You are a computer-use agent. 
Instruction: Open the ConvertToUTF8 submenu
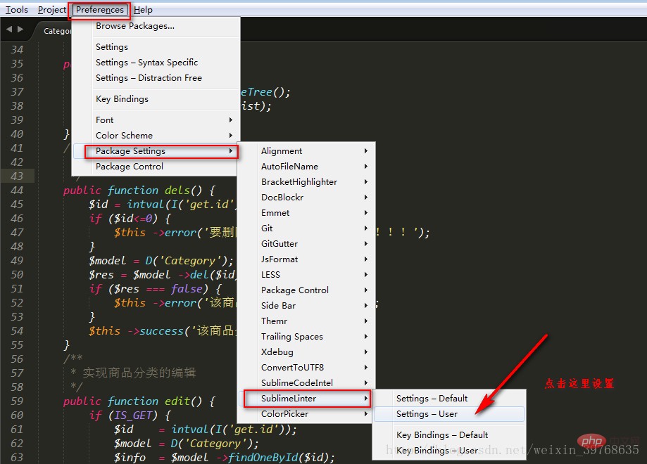(306, 368)
